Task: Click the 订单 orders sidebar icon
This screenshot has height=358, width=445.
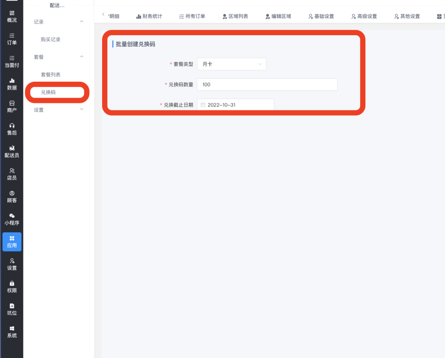Action: (12, 39)
